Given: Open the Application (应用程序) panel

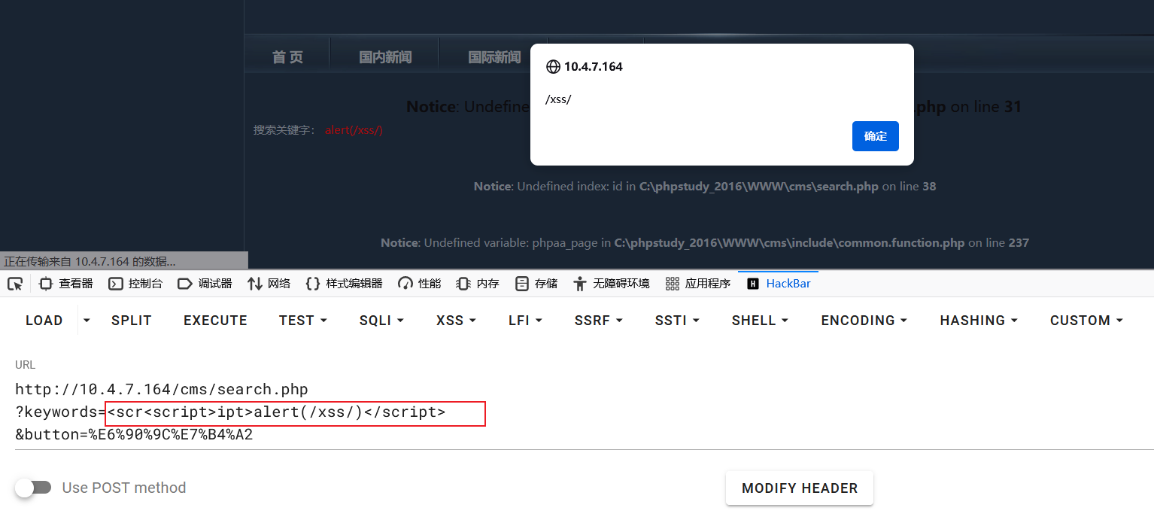Looking at the screenshot, I should coord(697,284).
